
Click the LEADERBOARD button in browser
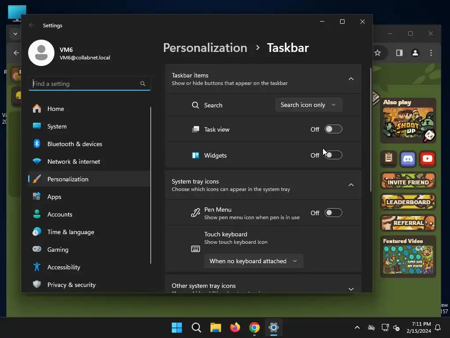pyautogui.click(x=408, y=202)
